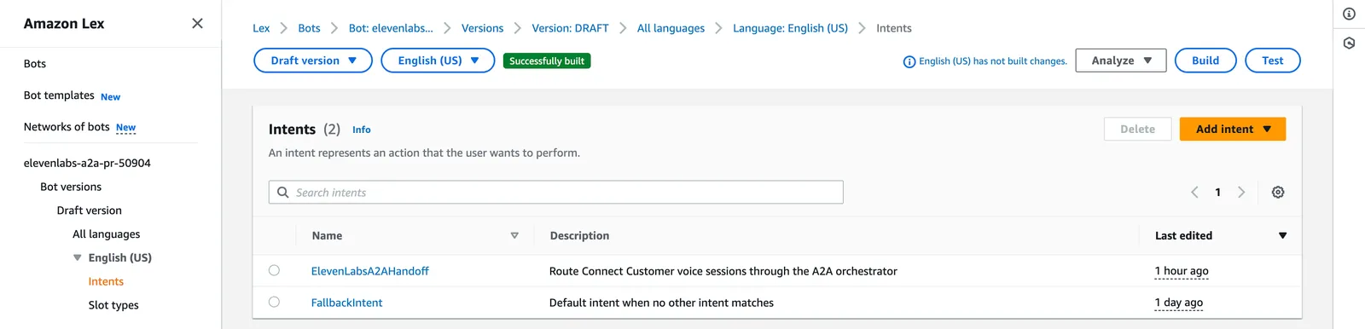The width and height of the screenshot is (1365, 329).
Task: Select Draft version in sidebar tree
Action: 90,211
